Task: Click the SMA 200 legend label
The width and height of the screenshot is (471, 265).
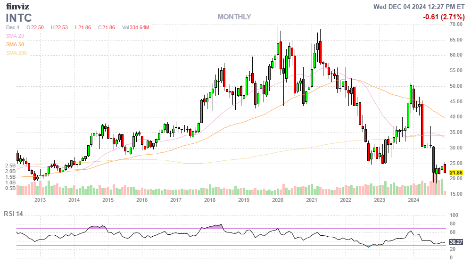Action: (16, 53)
